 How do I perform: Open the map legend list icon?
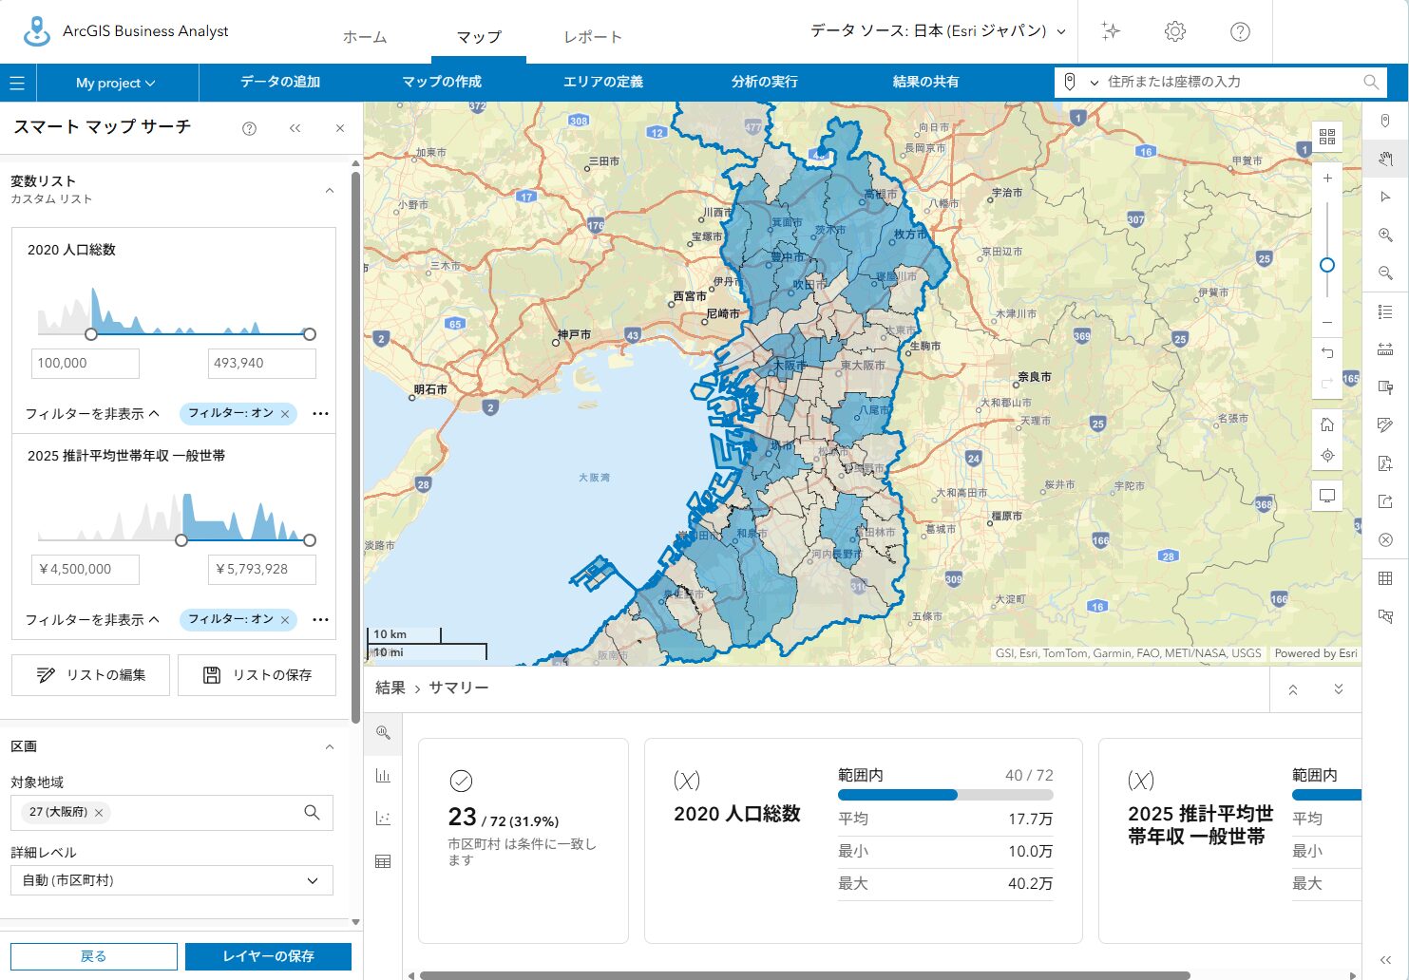click(1385, 311)
